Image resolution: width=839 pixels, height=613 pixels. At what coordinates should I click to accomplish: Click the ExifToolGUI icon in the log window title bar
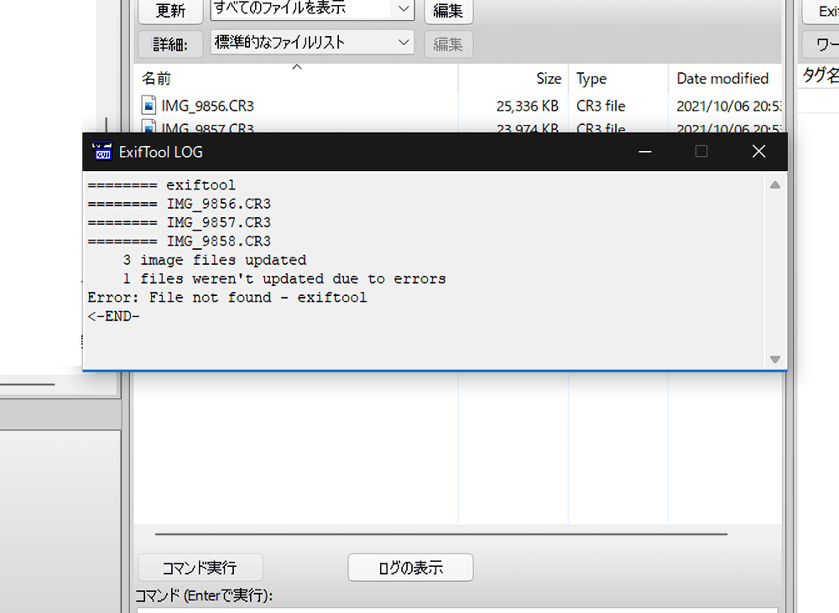pyautogui.click(x=102, y=151)
